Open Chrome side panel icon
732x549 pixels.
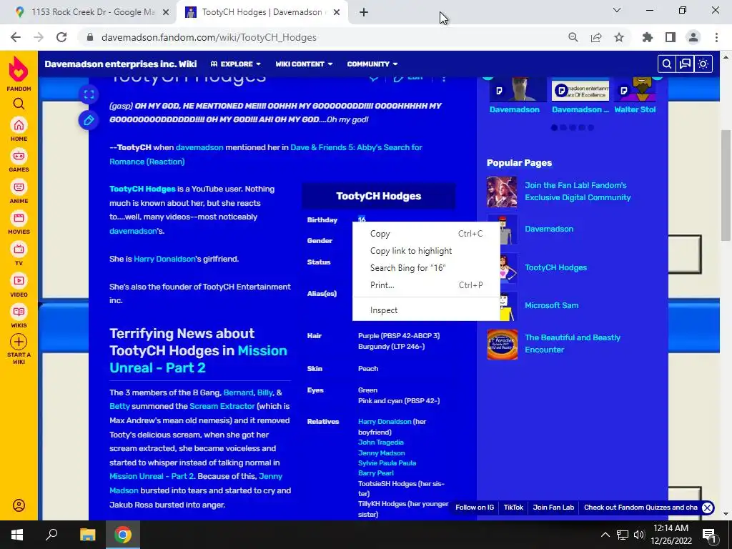[671, 37]
